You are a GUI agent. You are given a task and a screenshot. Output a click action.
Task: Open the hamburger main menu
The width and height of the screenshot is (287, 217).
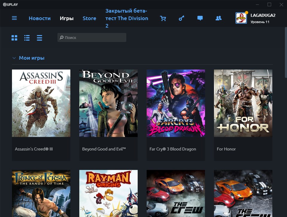point(14,18)
